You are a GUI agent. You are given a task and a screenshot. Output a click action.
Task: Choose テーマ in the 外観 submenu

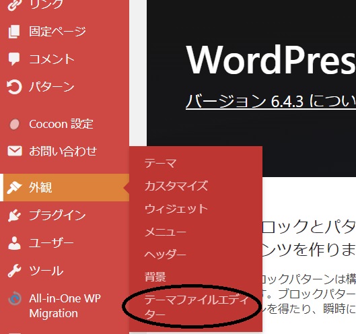161,163
